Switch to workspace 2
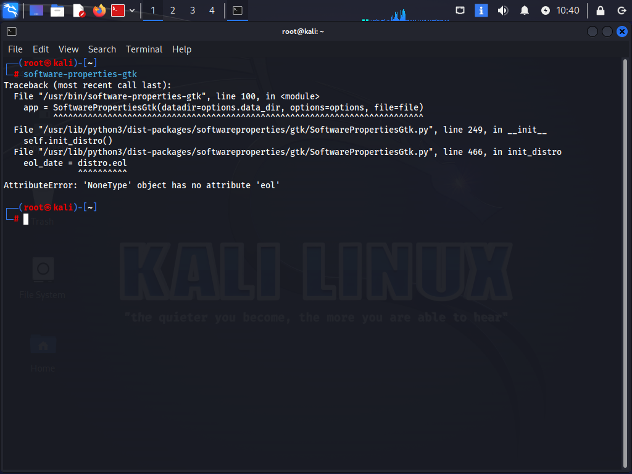This screenshot has height=474, width=632. click(x=173, y=10)
